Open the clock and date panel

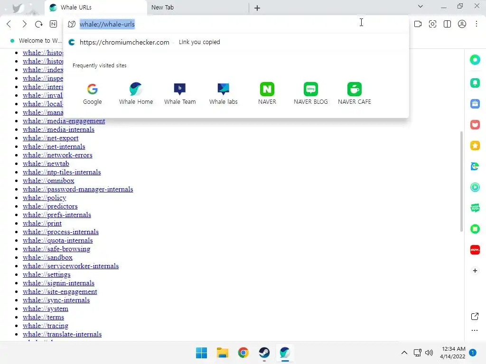[x=452, y=353]
